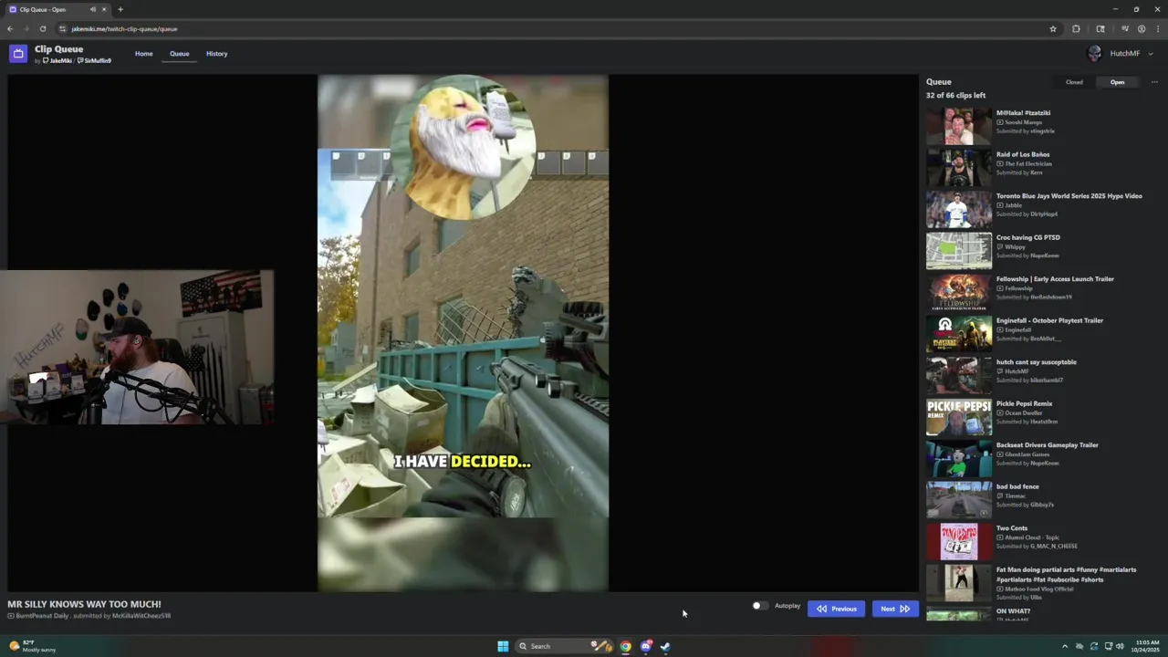Open a new browser tab

point(120,9)
